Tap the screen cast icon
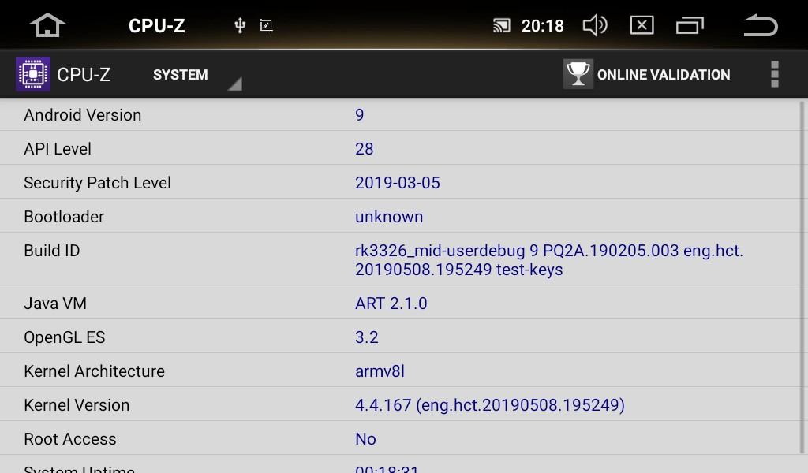 [501, 25]
